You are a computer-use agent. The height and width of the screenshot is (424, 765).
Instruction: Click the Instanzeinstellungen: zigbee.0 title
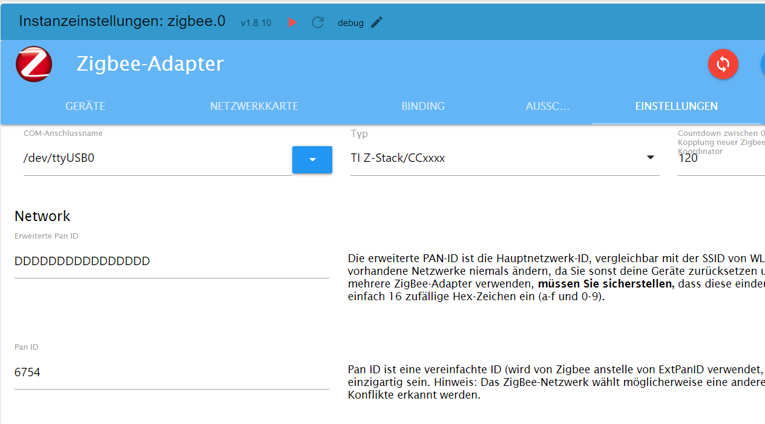click(122, 21)
